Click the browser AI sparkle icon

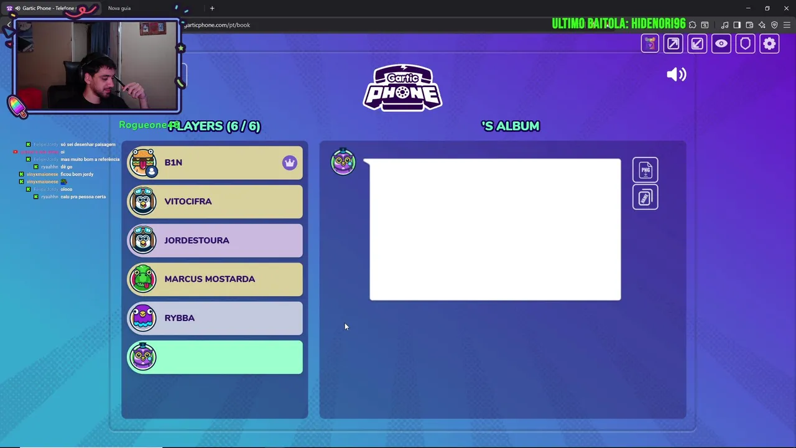click(x=762, y=25)
